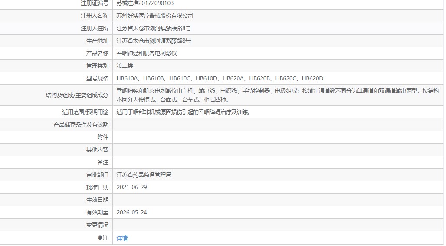Viewport: 446px width, 246px height.
Task: Click the 其他内容 label
Action: (x=97, y=150)
